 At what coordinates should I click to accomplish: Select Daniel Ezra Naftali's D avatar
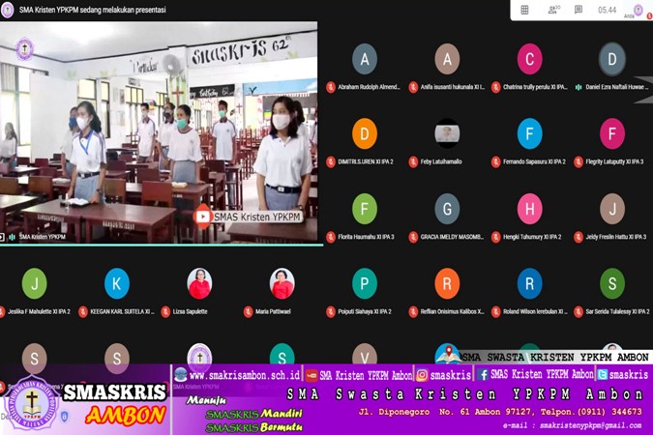click(612, 59)
